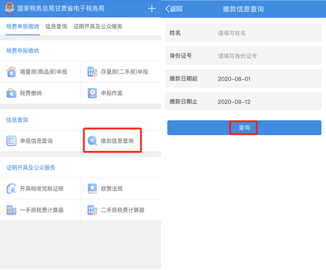This screenshot has width=326, height=270.
Task: Switch to the 证明开具及公众服务 tab
Action: click(x=98, y=27)
